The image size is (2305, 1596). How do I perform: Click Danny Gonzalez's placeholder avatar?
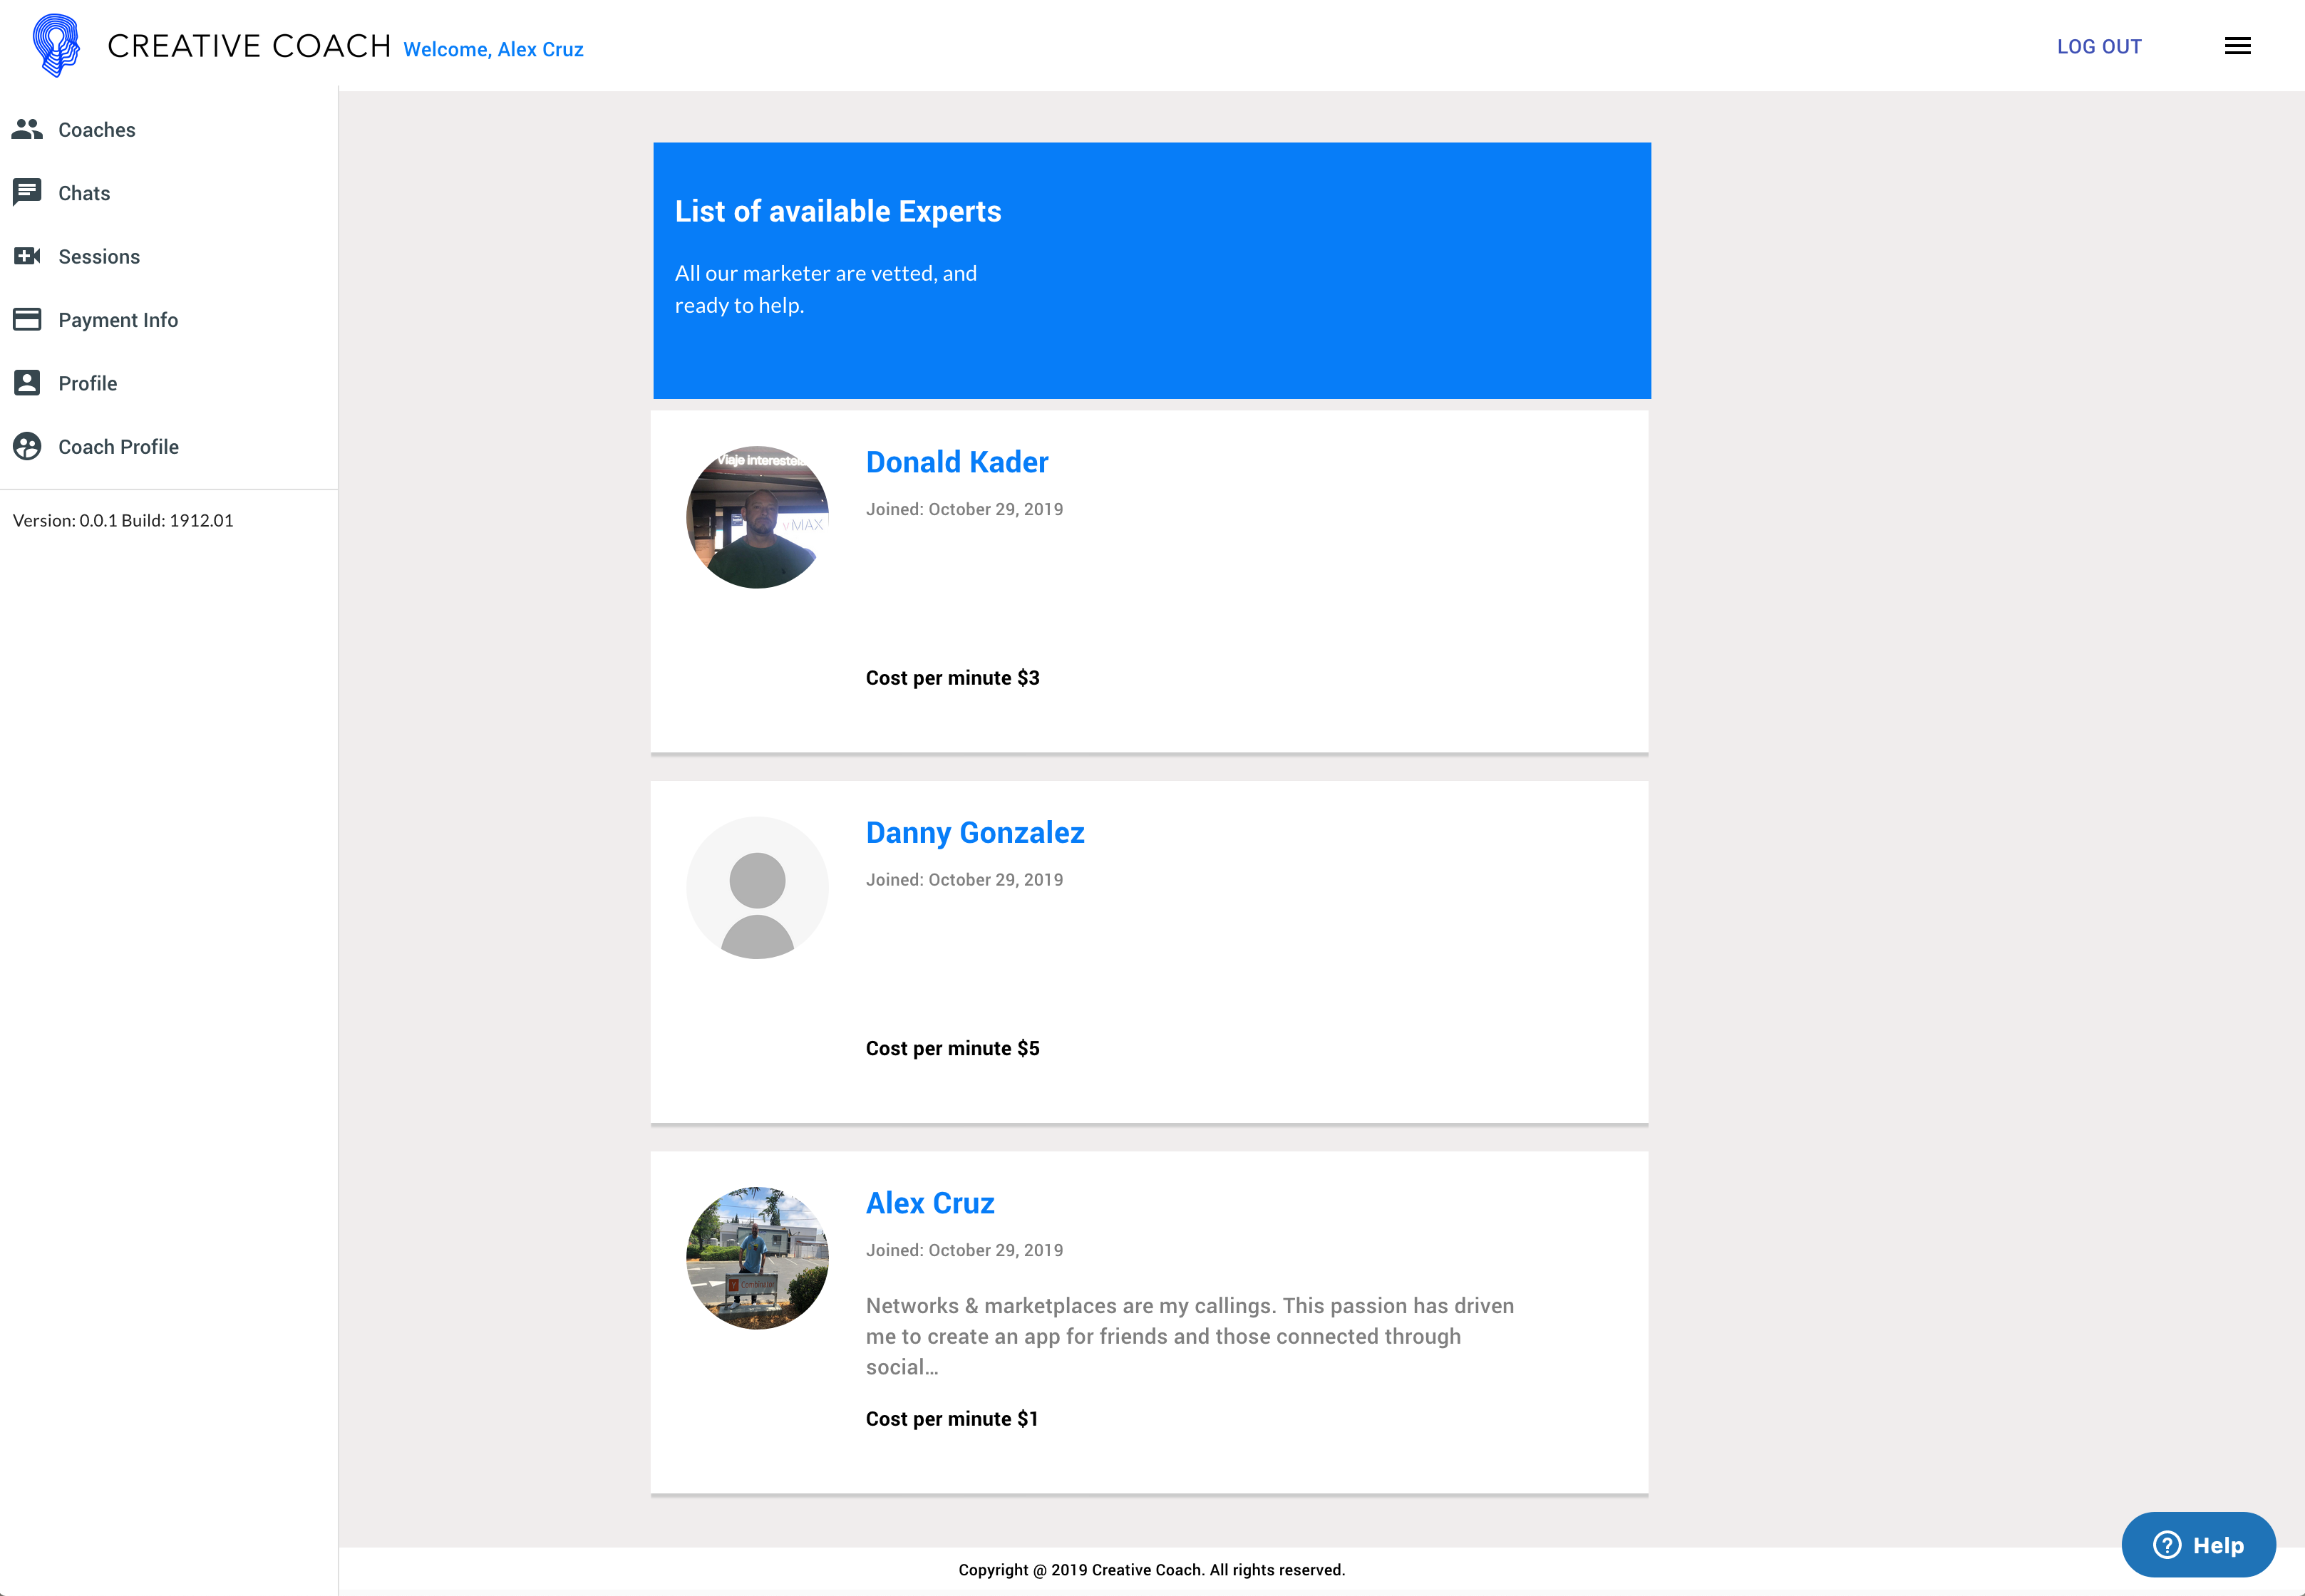point(758,888)
